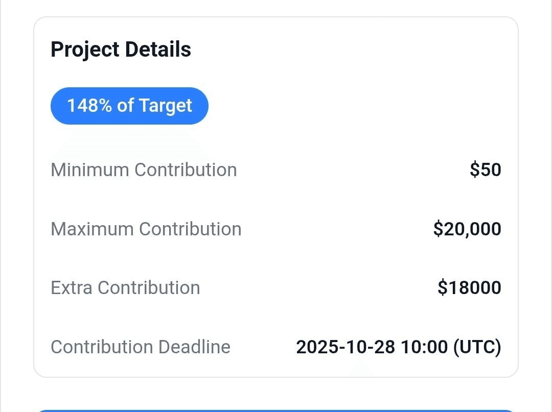Viewport: 552px width, 412px height.
Task: Click "Contribution" in the Contribution Deadline label
Action: 102,347
